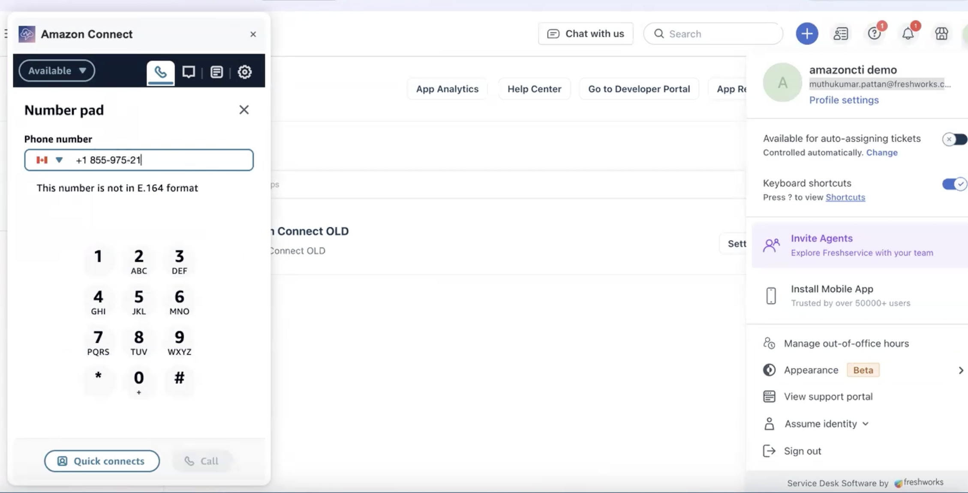Open the help question mark icon
This screenshot has width=968, height=493.
click(874, 34)
